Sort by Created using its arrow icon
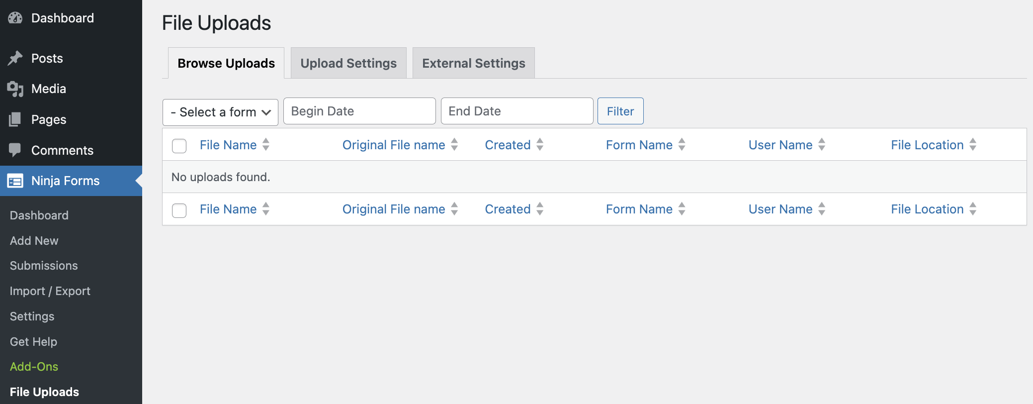The width and height of the screenshot is (1033, 404). tap(540, 145)
